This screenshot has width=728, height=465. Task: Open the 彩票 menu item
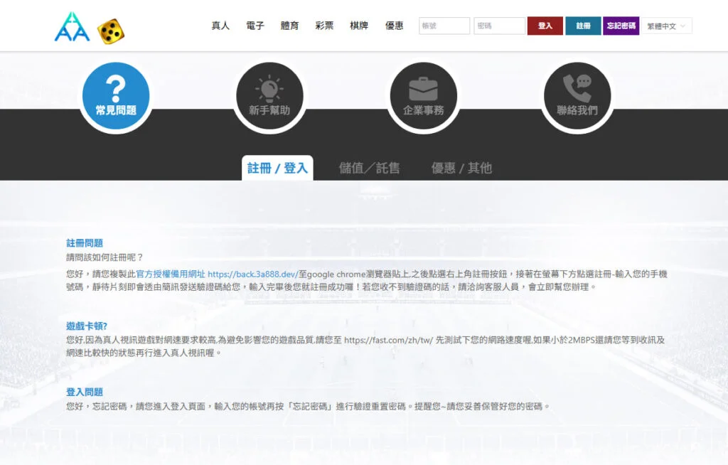pyautogui.click(x=324, y=26)
